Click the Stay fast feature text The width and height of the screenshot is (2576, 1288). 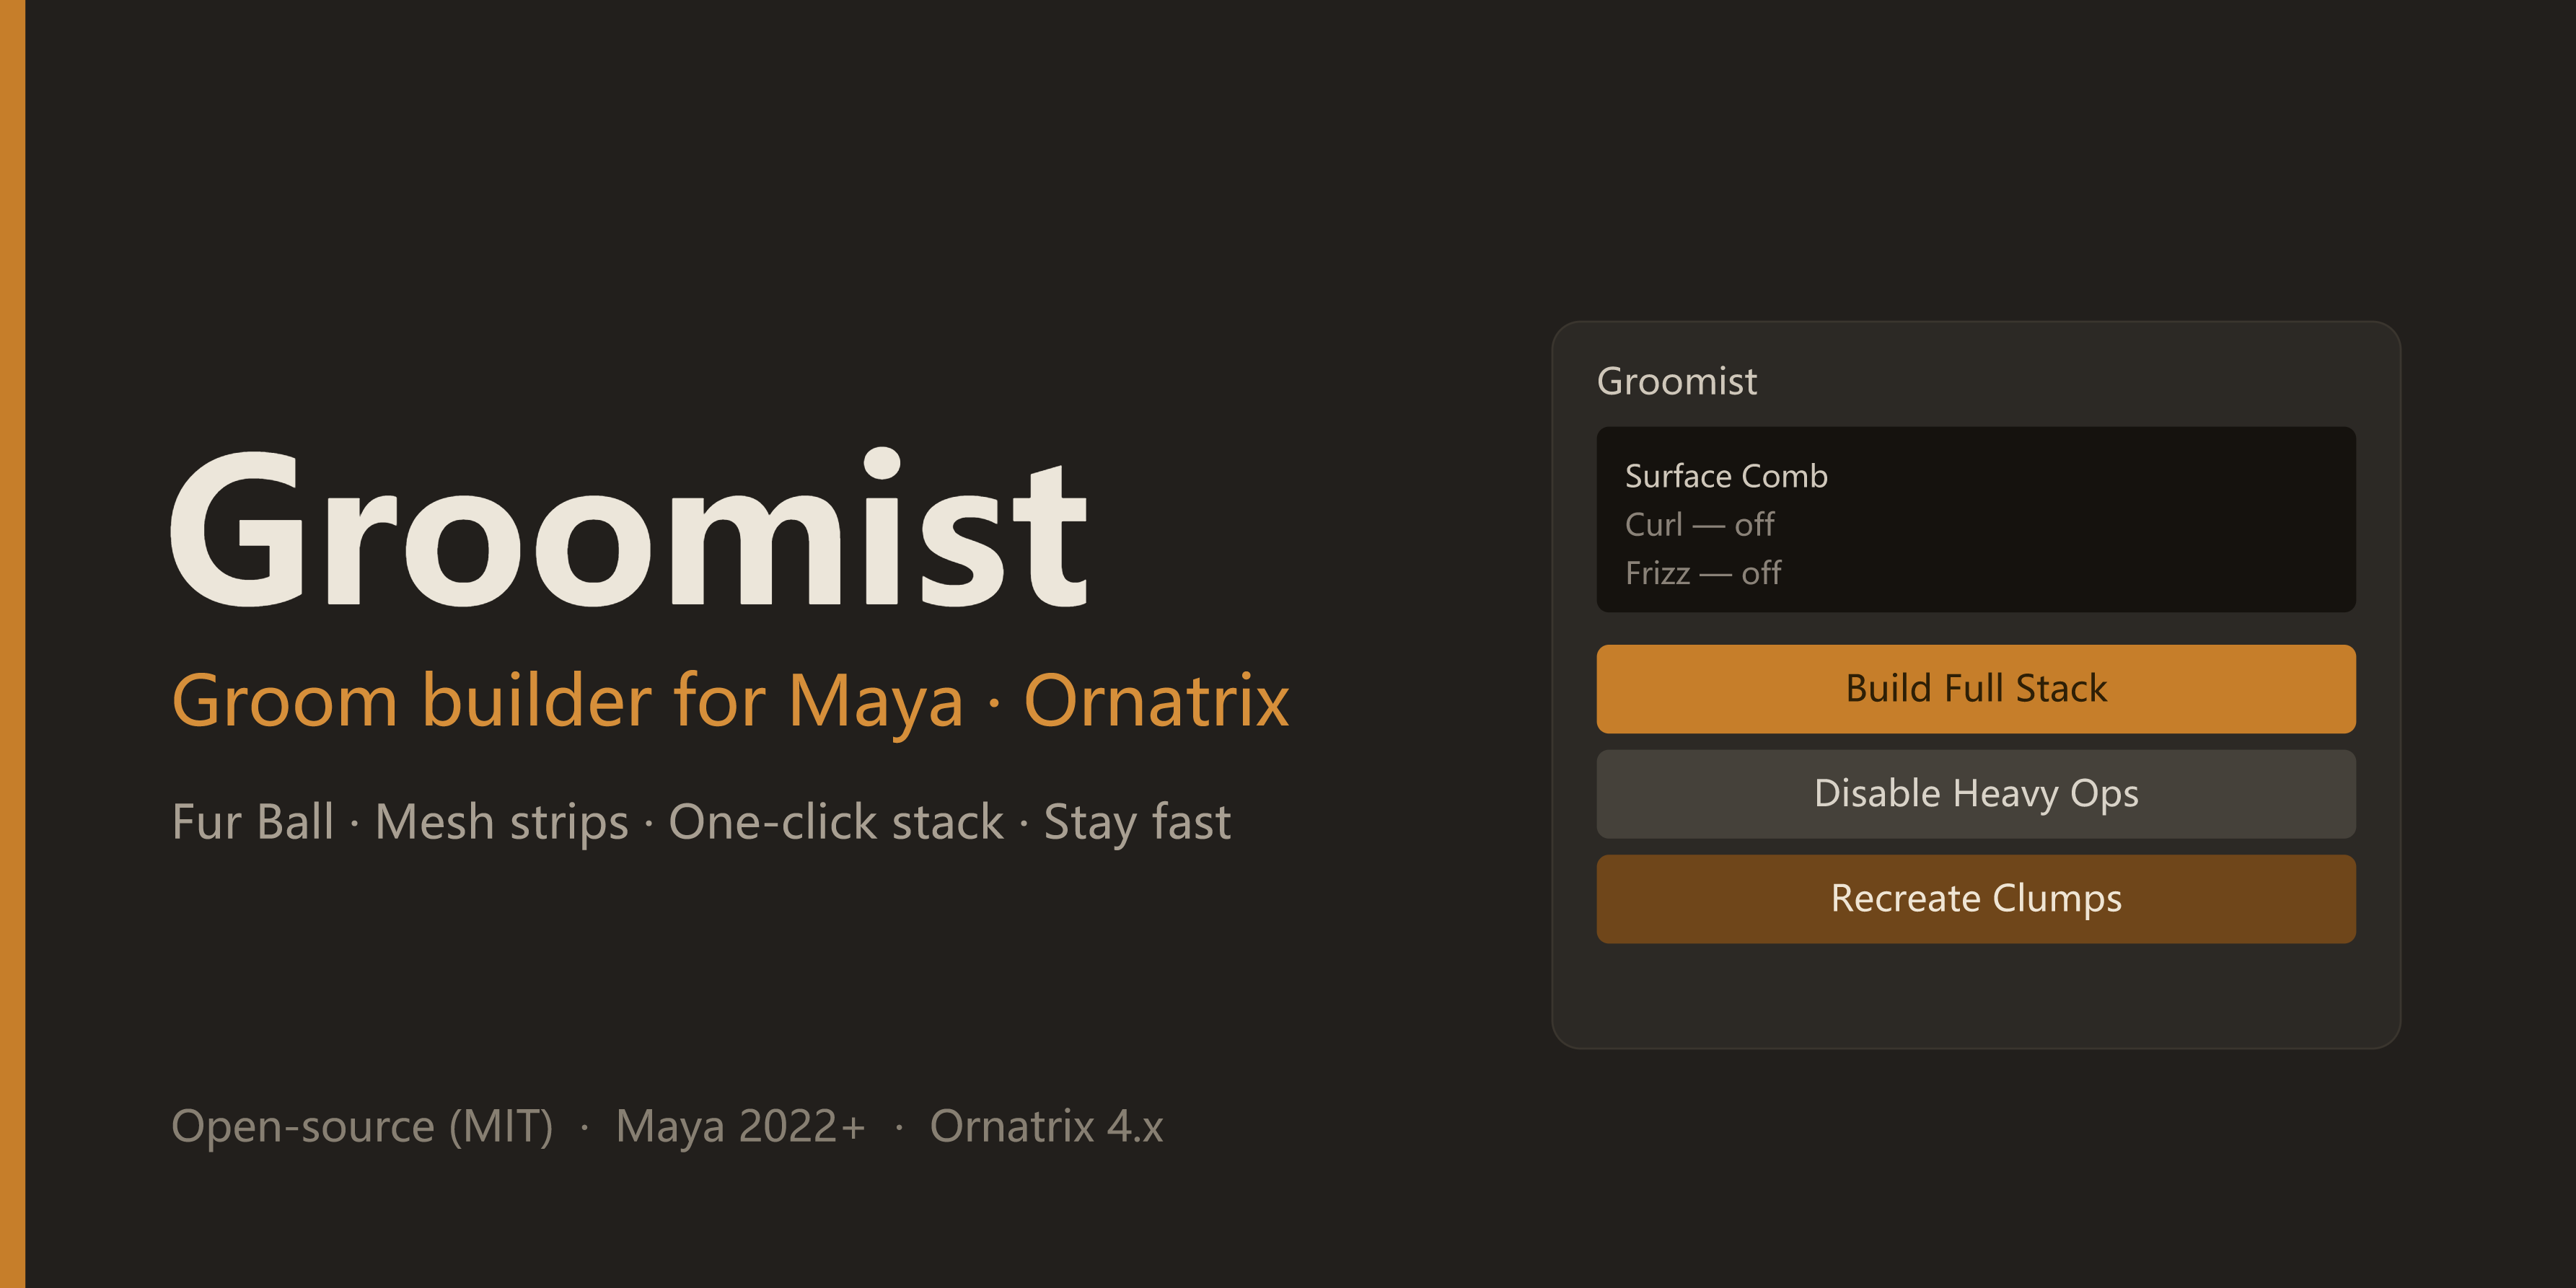click(1137, 823)
